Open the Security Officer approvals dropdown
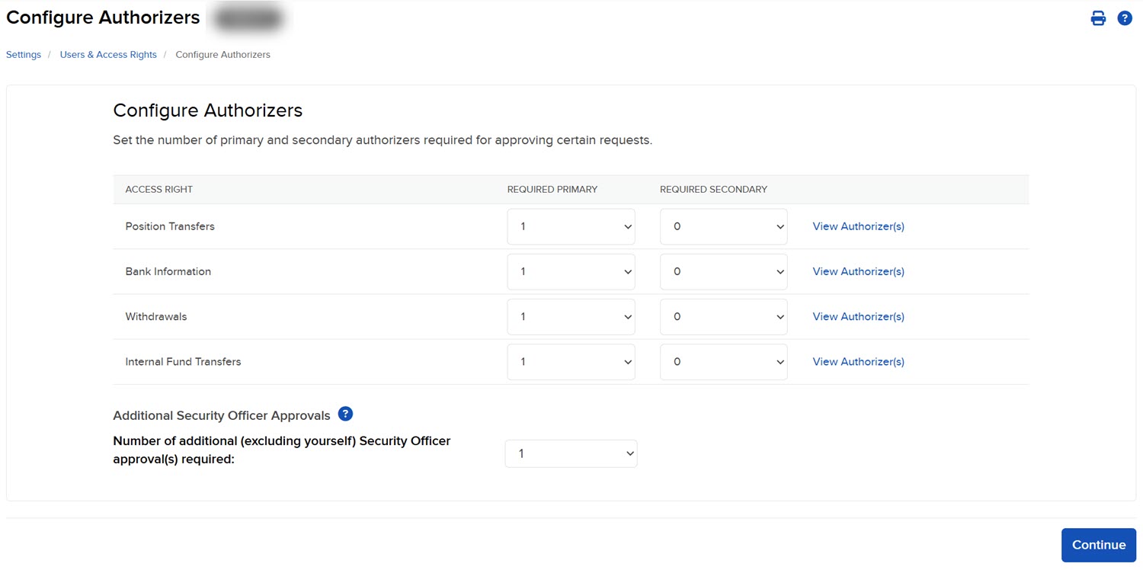The height and width of the screenshot is (570, 1143). pyautogui.click(x=571, y=453)
